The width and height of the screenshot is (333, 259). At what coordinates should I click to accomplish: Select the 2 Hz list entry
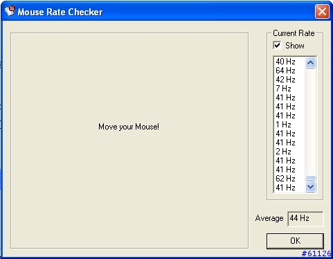tap(289, 152)
